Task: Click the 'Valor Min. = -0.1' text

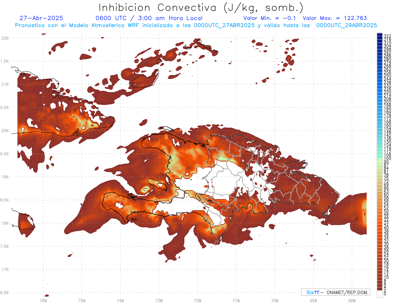Action: coord(270,18)
